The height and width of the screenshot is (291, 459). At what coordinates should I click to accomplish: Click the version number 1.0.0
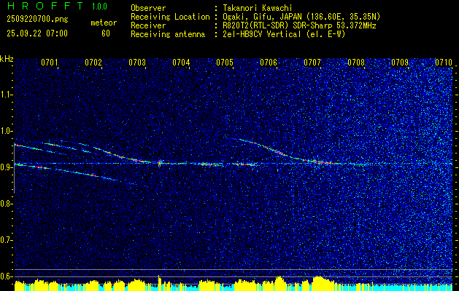pos(99,7)
